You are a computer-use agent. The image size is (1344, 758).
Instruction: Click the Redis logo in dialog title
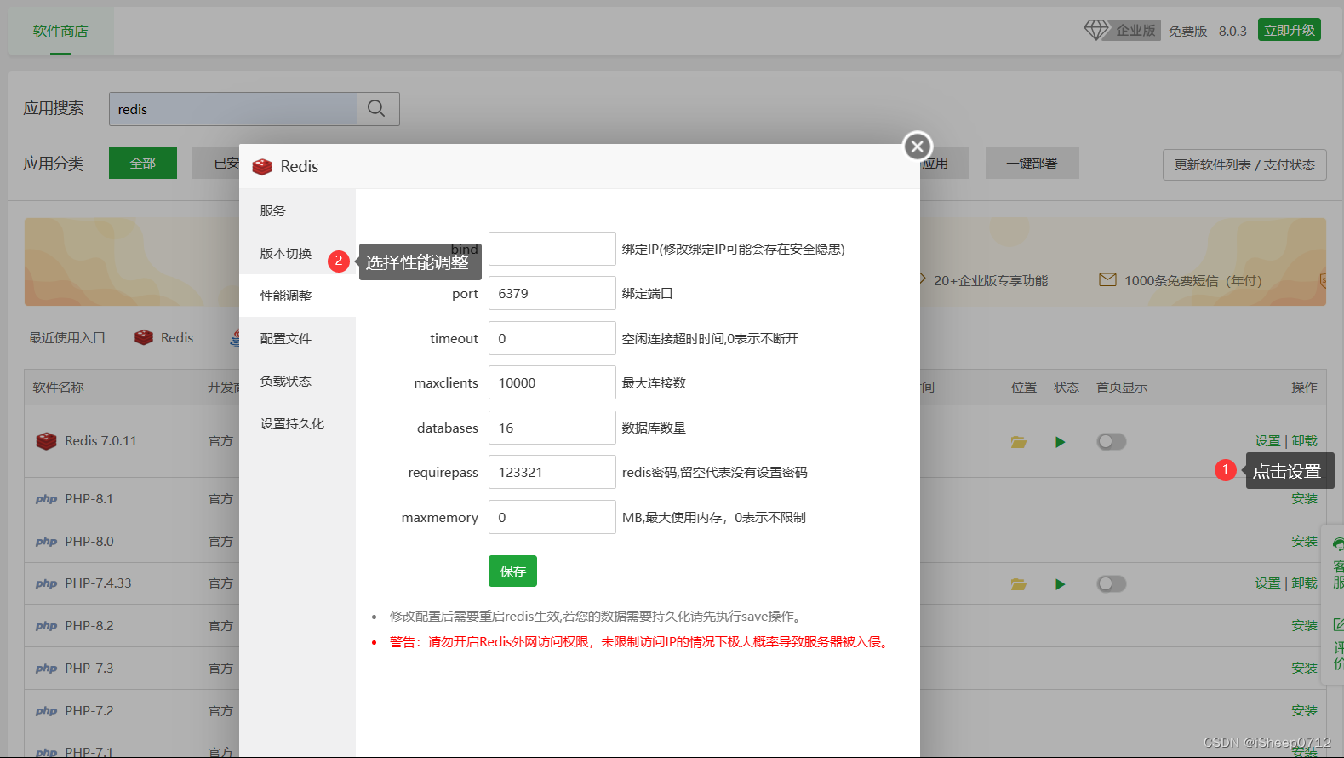point(262,167)
